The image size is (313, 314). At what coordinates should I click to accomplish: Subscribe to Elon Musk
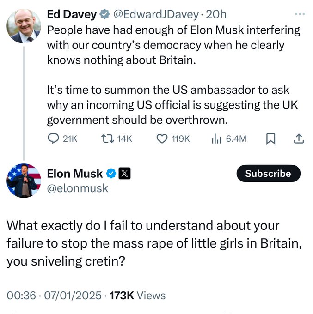click(268, 174)
